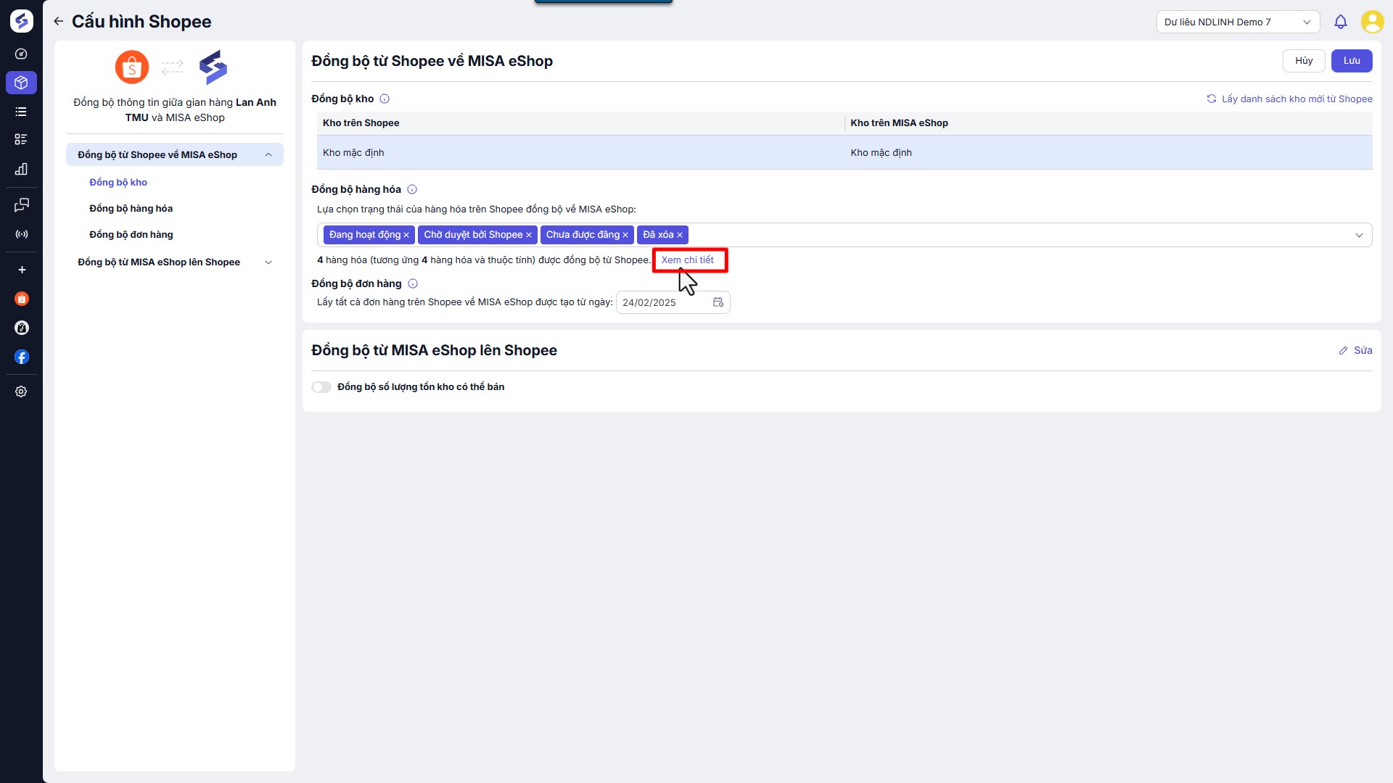Click the Lưu button

point(1351,61)
